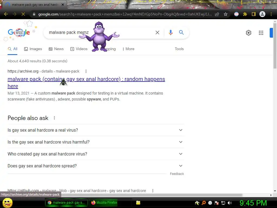Click the browser back arrow
The height and width of the screenshot is (208, 277).
[x=6, y=14]
